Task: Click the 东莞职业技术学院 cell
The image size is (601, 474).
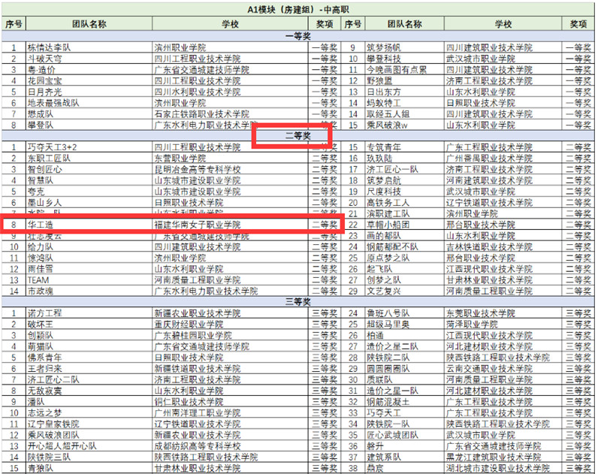Action: 479,312
